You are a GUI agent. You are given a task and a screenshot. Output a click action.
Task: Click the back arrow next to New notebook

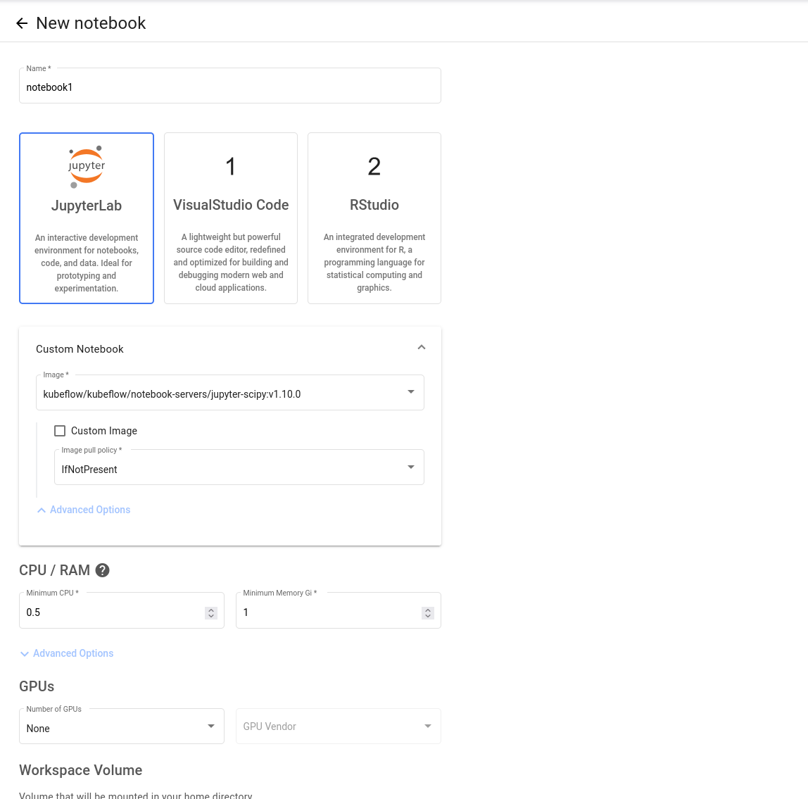22,23
